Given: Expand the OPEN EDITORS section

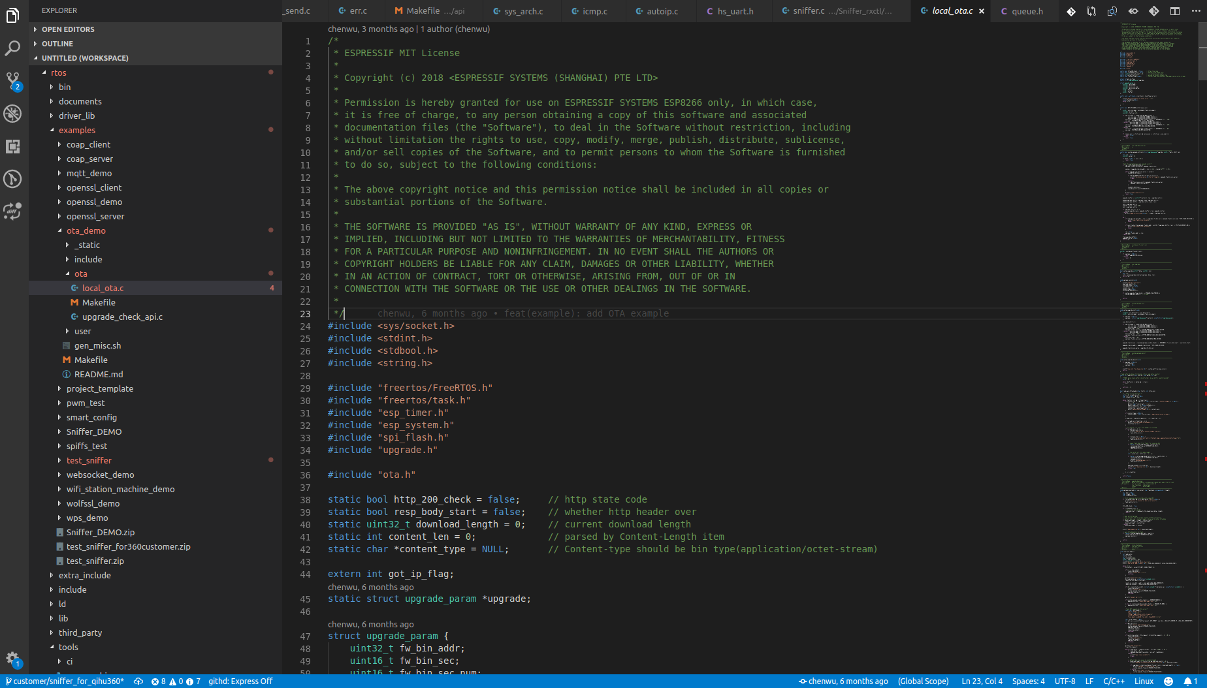Looking at the screenshot, I should point(155,29).
